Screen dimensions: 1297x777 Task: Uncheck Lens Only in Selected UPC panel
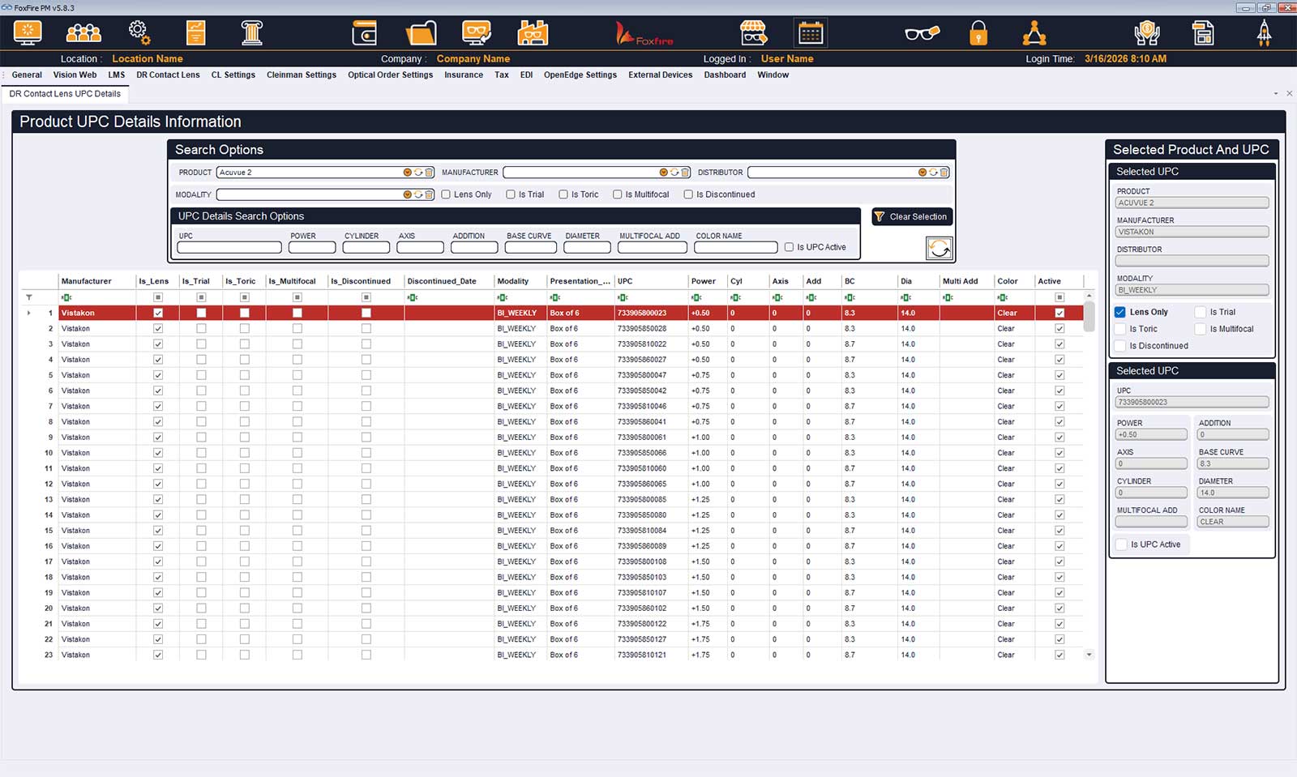coord(1120,312)
